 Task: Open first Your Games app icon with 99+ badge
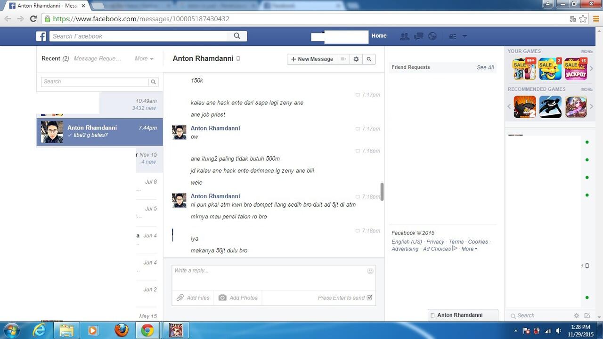click(x=524, y=69)
